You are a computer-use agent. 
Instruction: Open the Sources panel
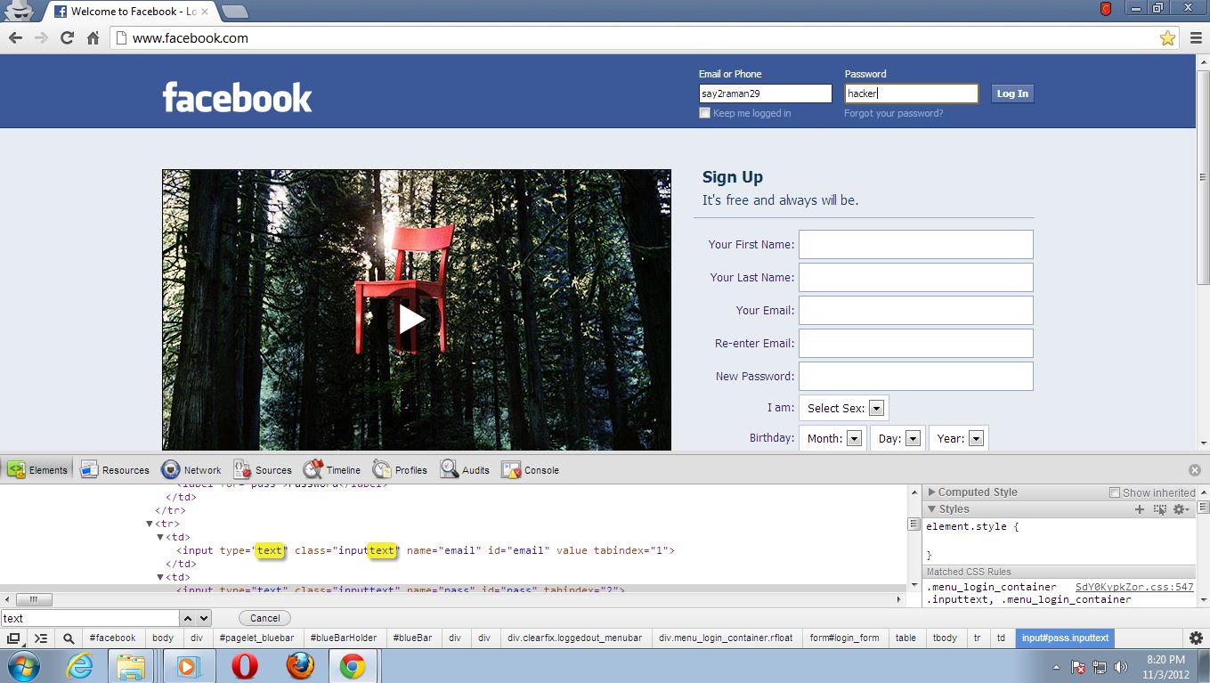(263, 470)
